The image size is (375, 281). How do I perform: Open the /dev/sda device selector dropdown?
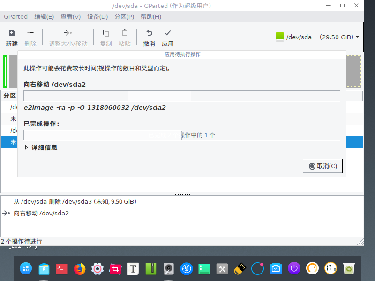pyautogui.click(x=318, y=37)
